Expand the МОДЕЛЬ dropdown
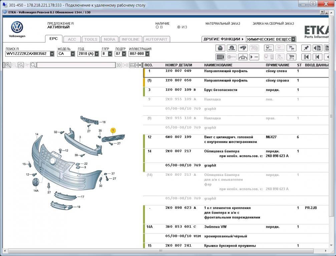This screenshot has width=336, height=256. 73,54
